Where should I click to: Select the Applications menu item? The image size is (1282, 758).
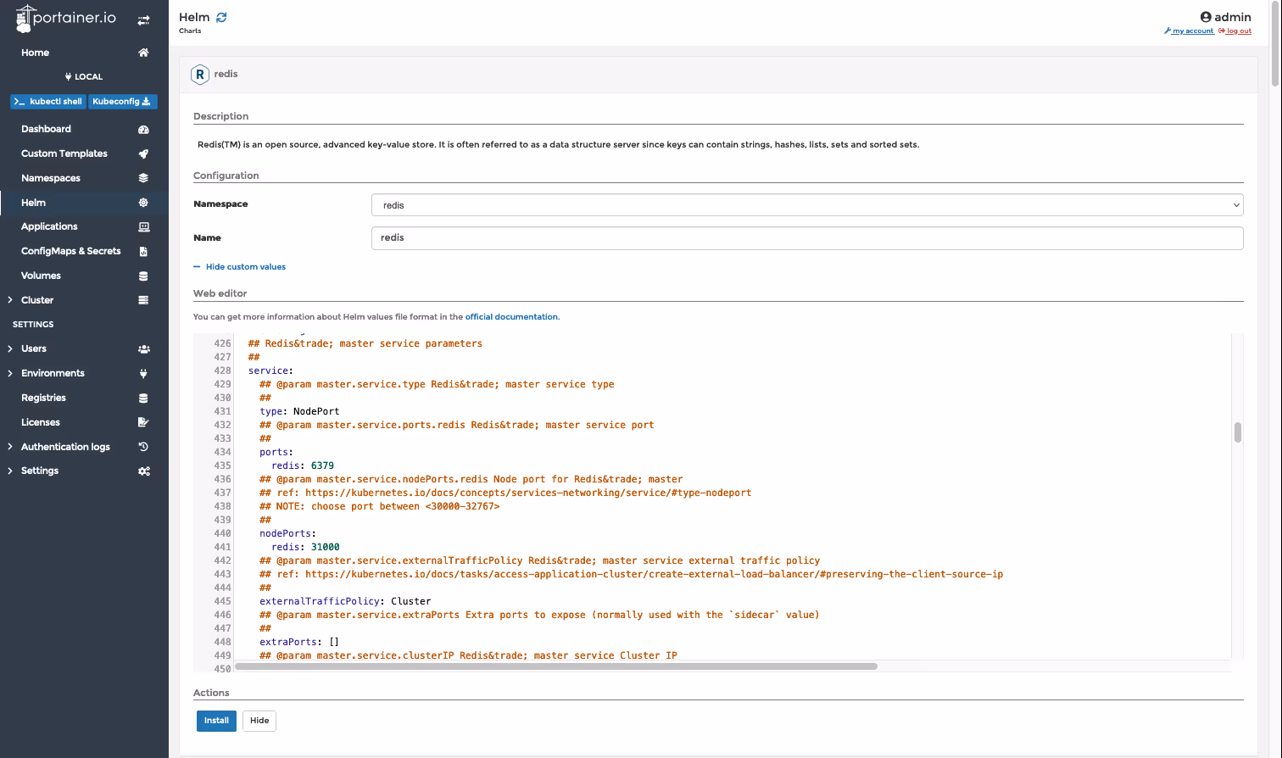(x=49, y=226)
